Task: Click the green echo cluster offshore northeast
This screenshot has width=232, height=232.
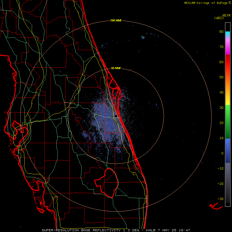Action: pyautogui.click(x=143, y=37)
